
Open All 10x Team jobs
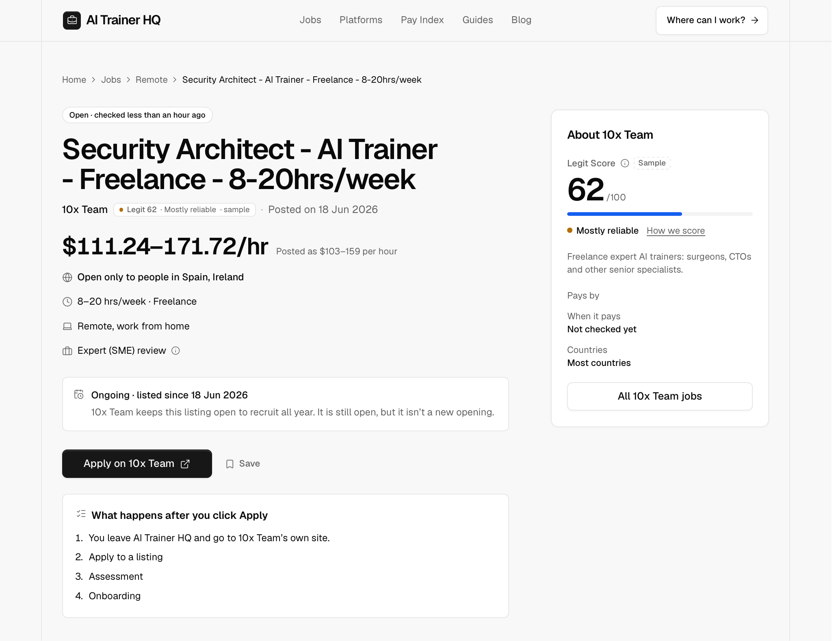coord(660,396)
